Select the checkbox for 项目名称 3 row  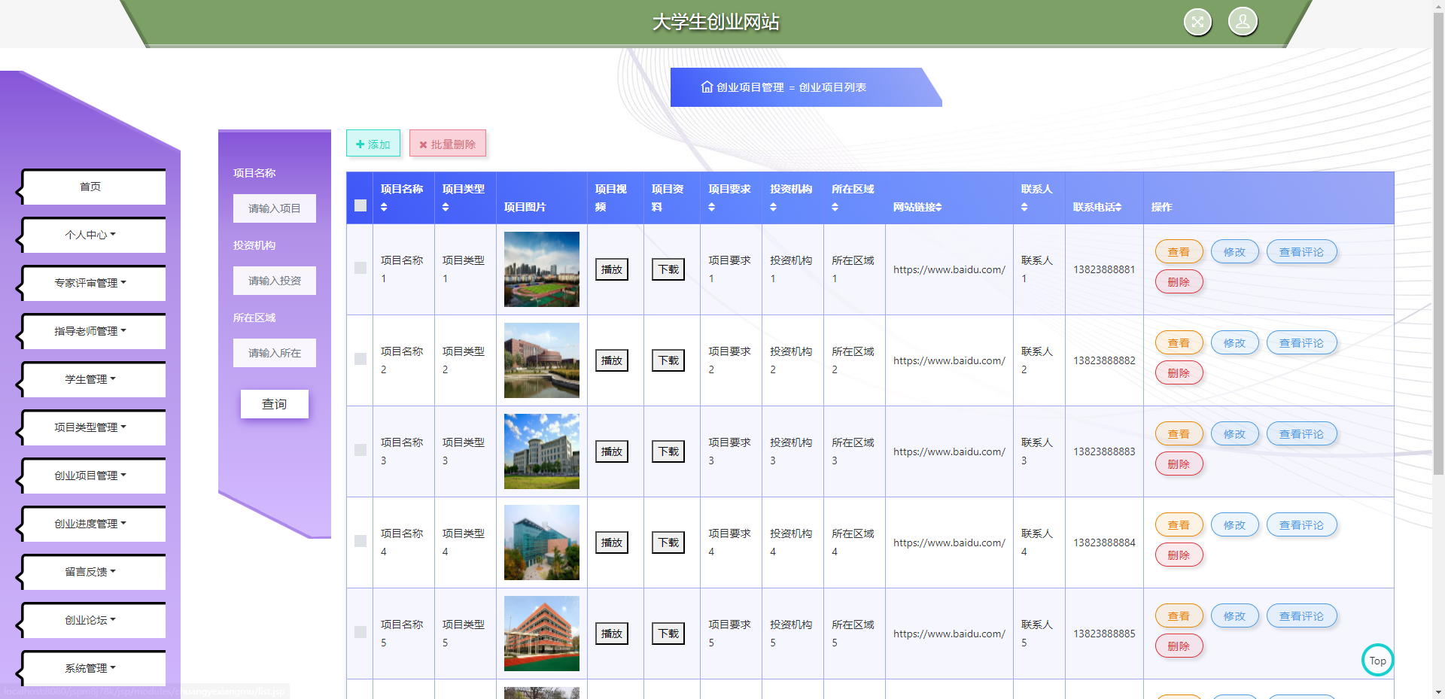(360, 450)
